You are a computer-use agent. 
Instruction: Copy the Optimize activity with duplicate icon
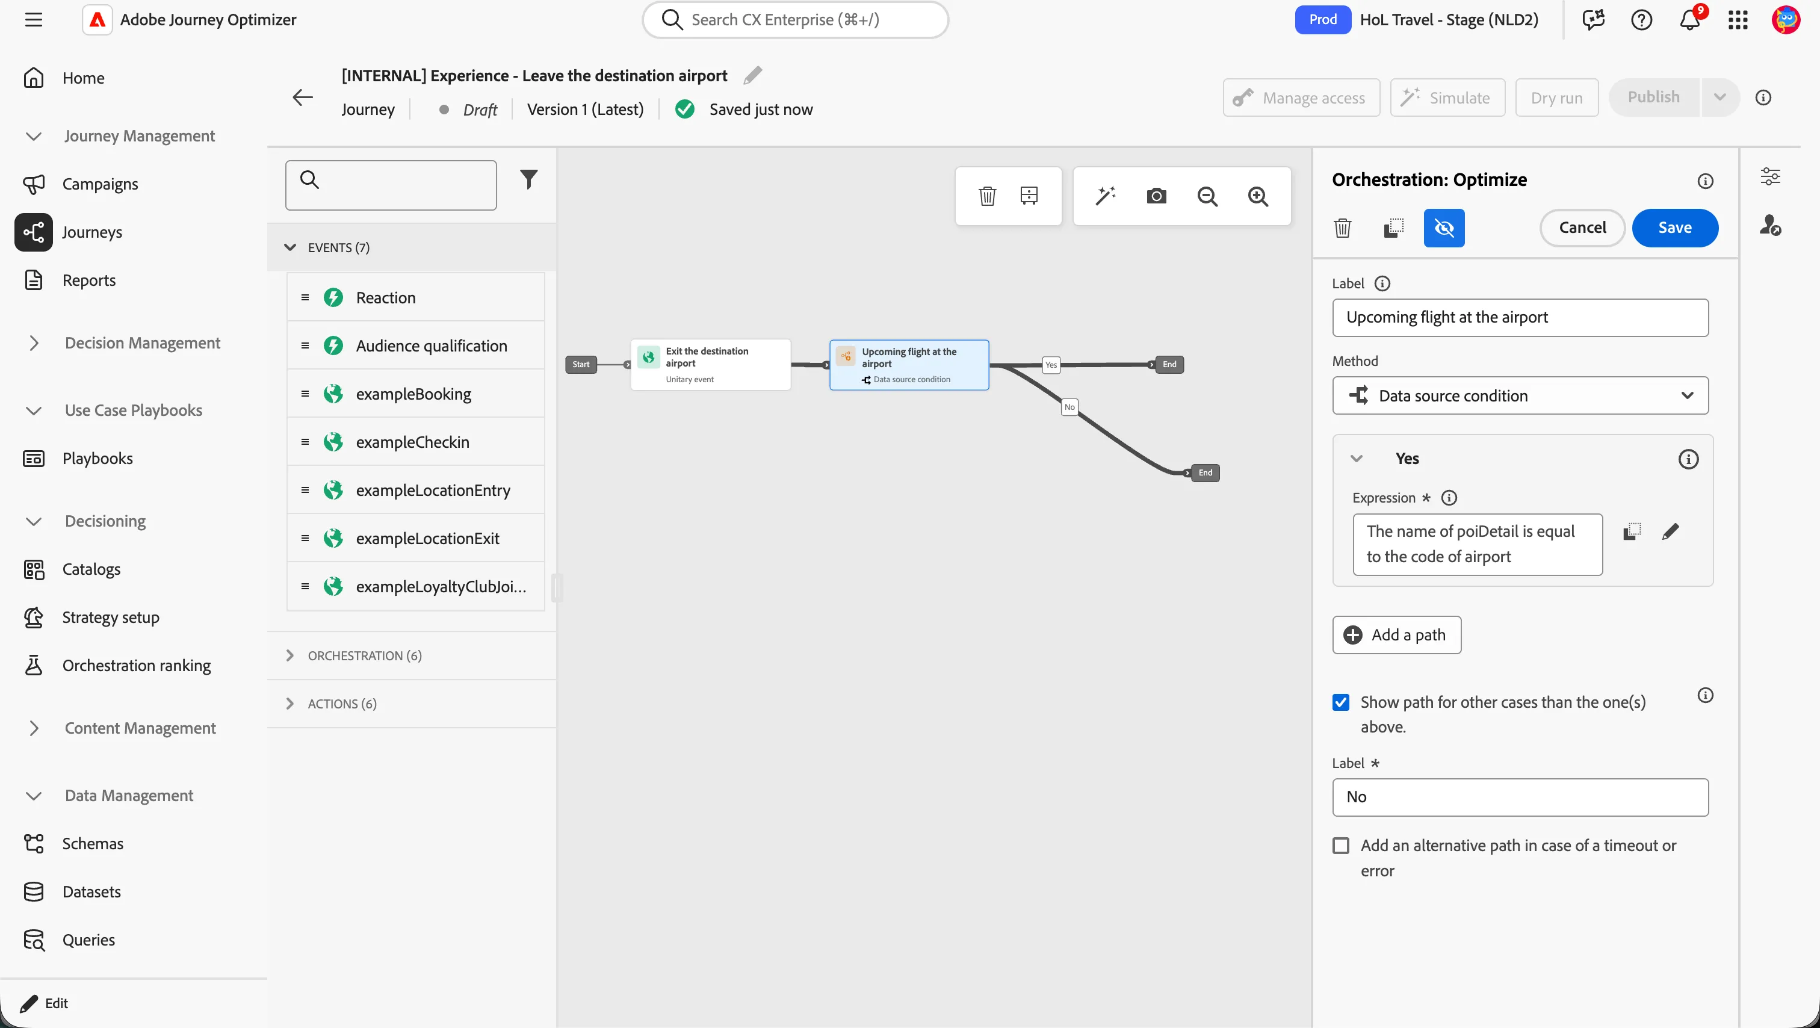tap(1393, 228)
